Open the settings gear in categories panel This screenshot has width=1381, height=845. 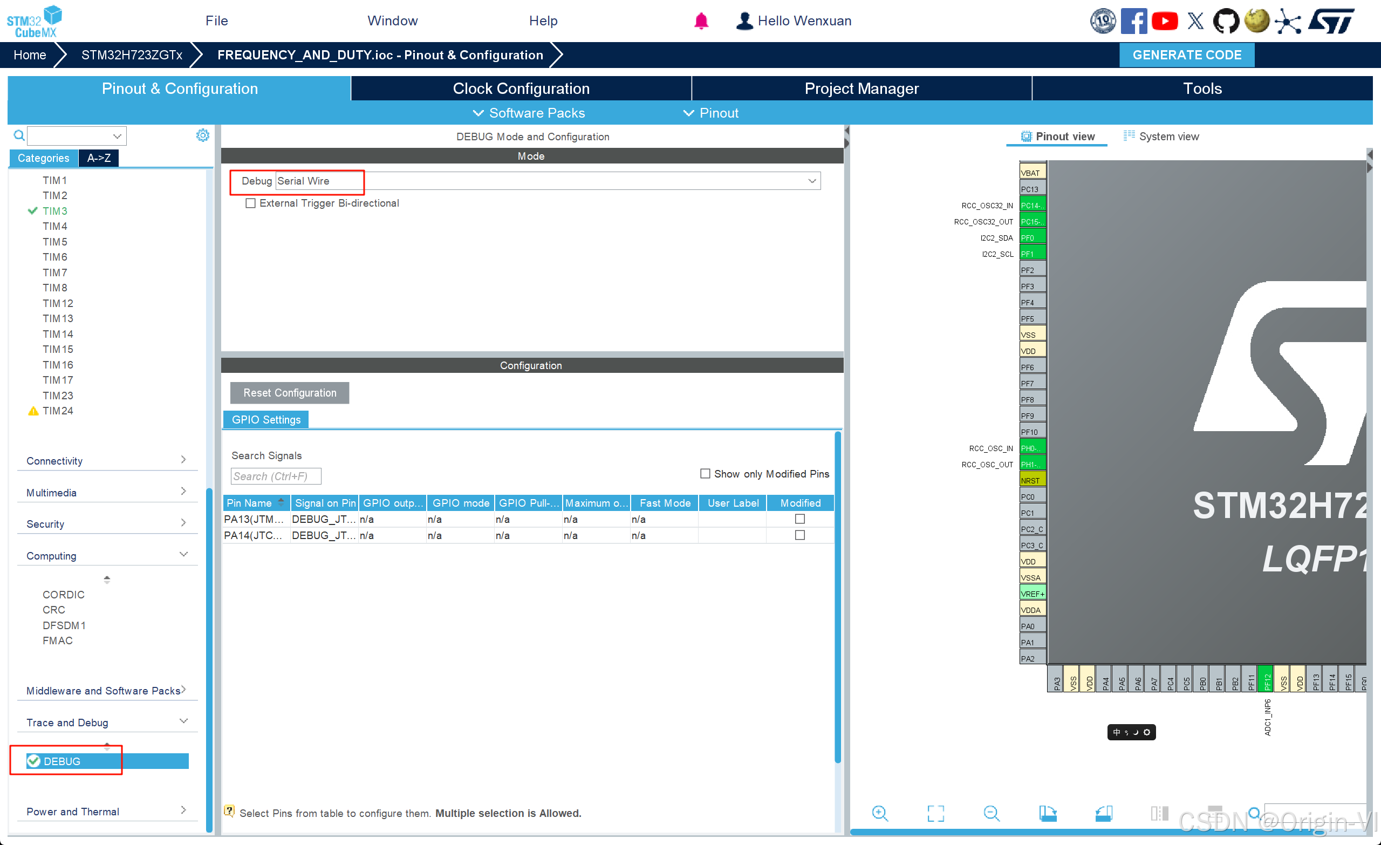point(202,135)
